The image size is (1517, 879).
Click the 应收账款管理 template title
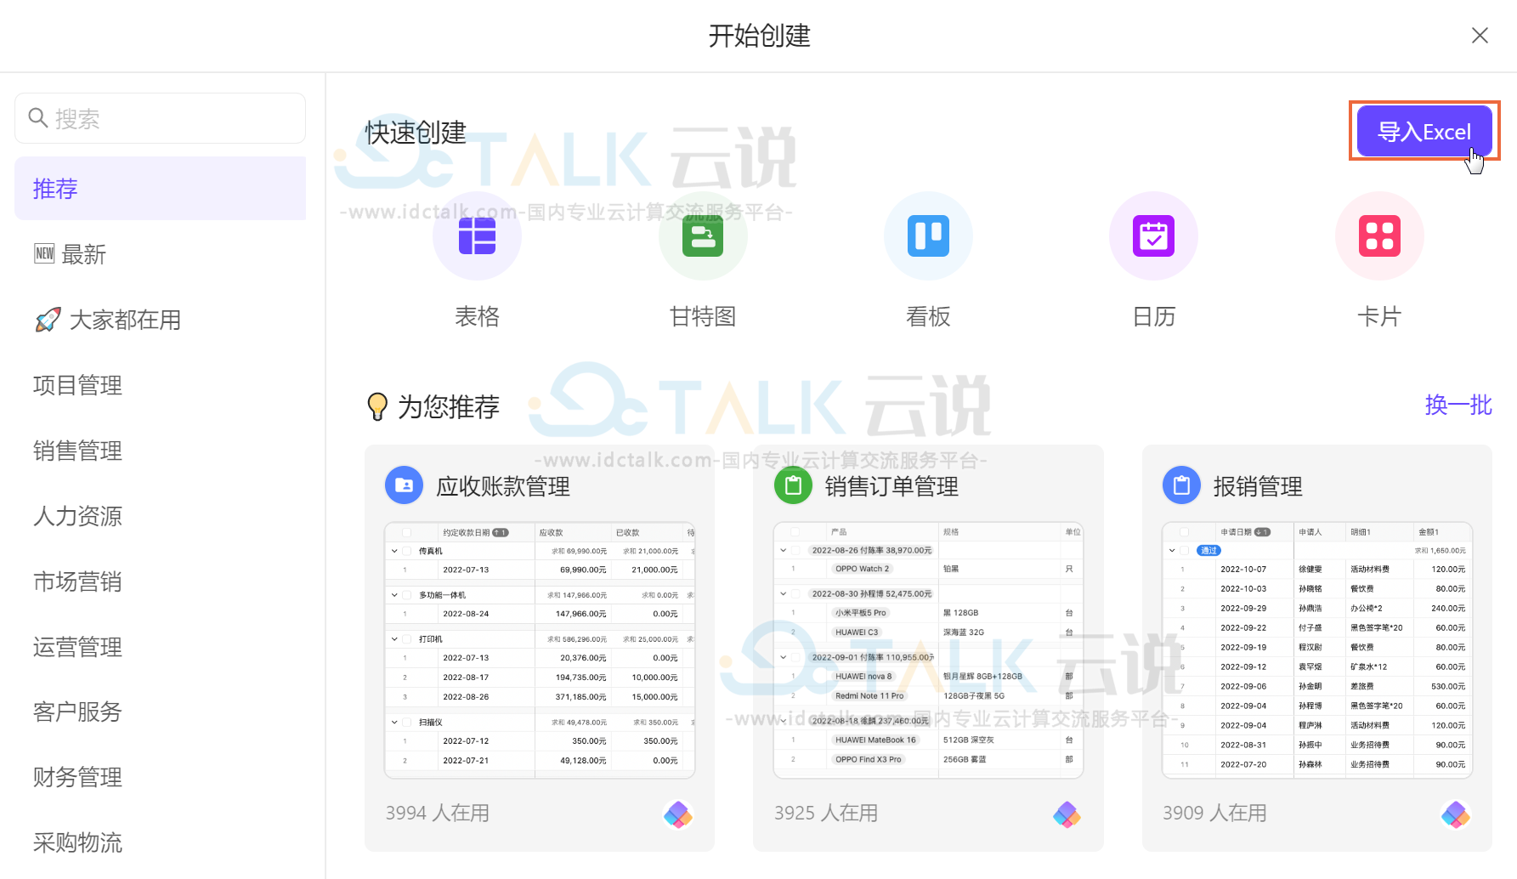503,486
